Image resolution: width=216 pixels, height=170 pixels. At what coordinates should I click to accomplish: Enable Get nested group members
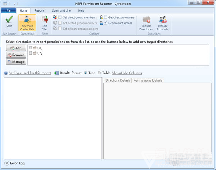pos(60,23)
